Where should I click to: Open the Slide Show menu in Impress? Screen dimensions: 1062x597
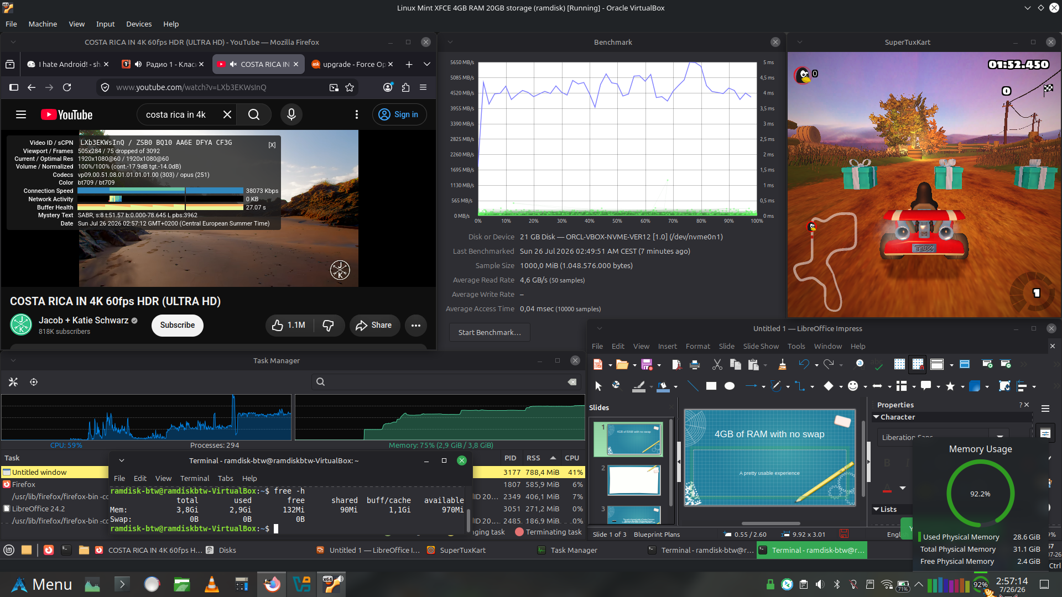[x=761, y=346]
